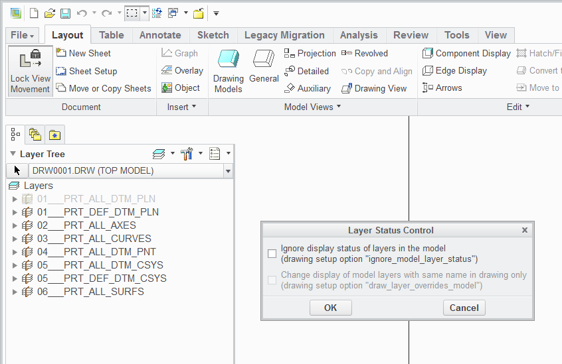
Task: Click the New file icon
Action: (34, 13)
